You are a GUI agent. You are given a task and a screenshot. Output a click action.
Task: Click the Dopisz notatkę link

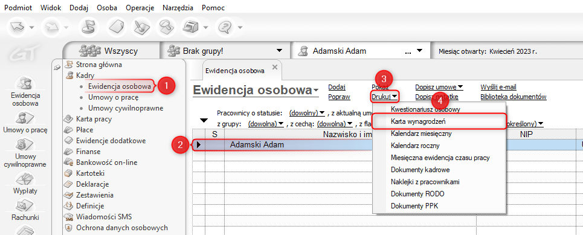pyautogui.click(x=437, y=97)
